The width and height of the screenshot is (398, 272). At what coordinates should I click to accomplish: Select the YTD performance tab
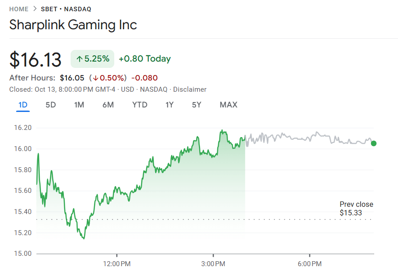[139, 105]
